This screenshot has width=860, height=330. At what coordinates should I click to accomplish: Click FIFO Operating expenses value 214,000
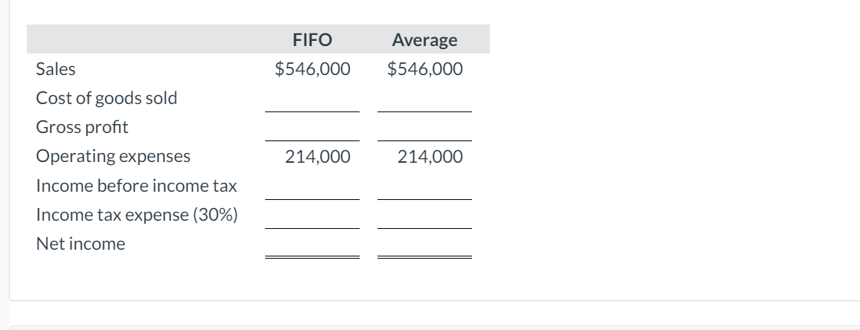(317, 157)
